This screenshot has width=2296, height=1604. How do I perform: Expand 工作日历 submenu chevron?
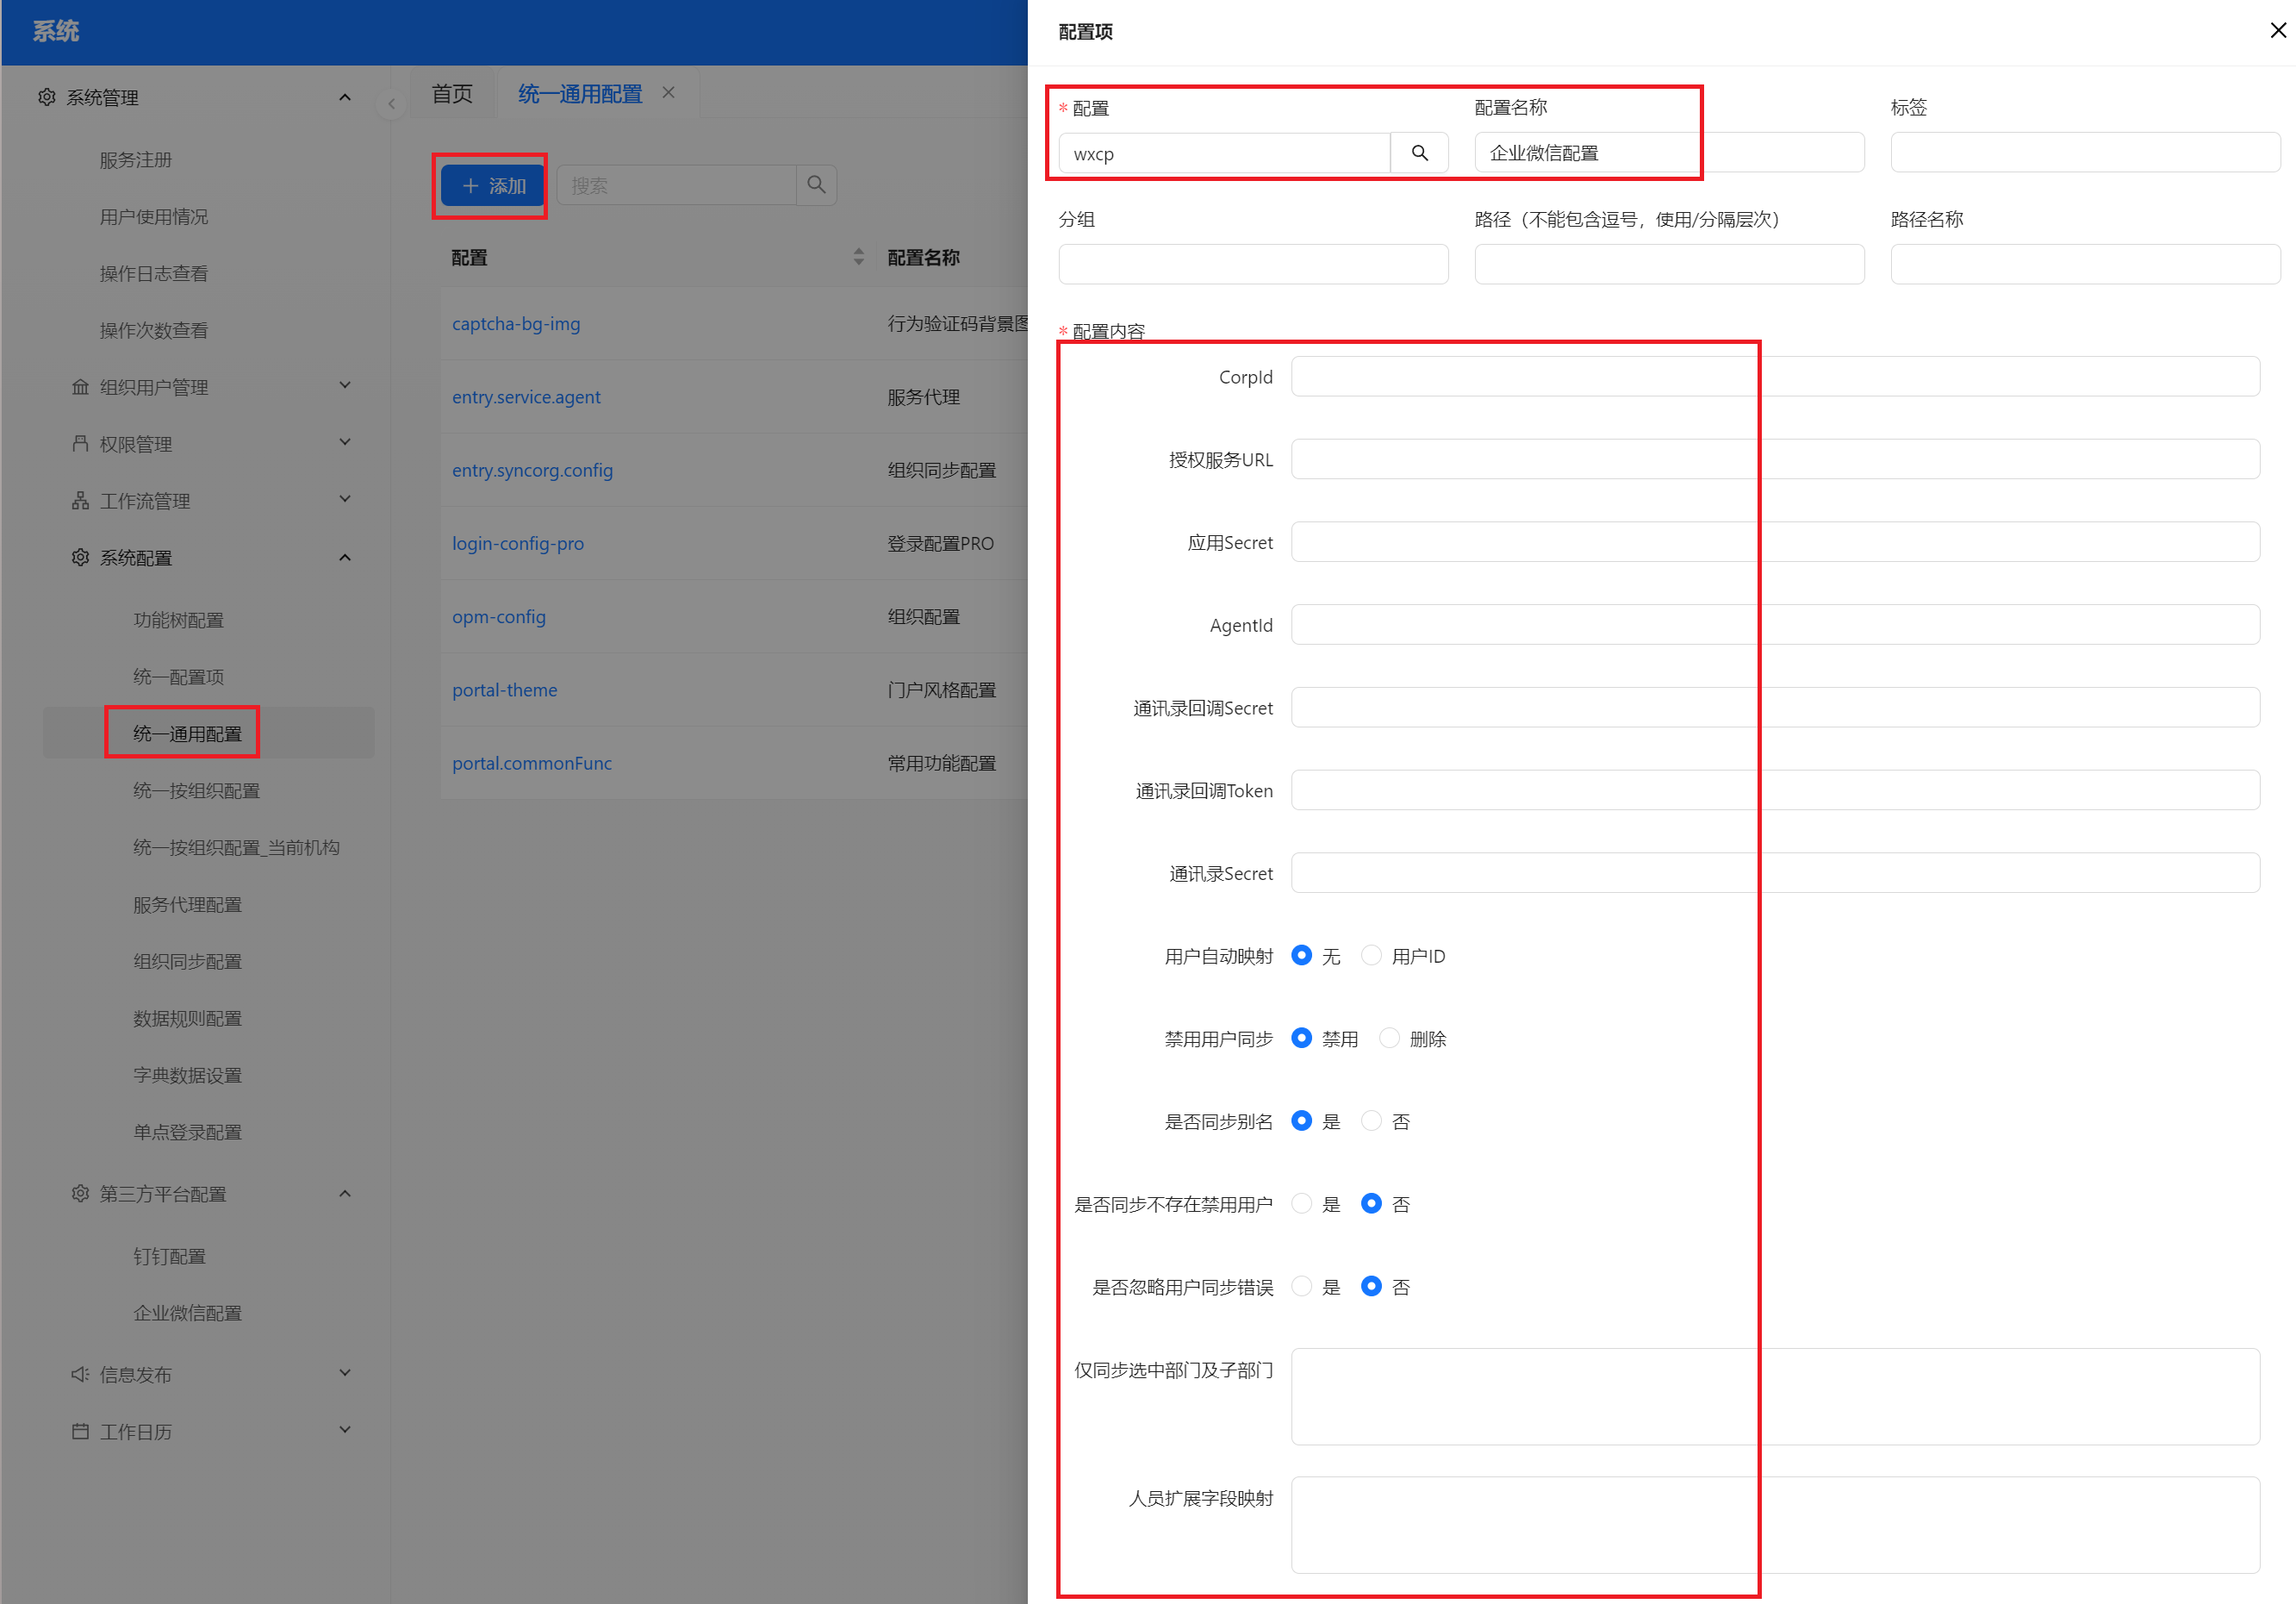[345, 1430]
